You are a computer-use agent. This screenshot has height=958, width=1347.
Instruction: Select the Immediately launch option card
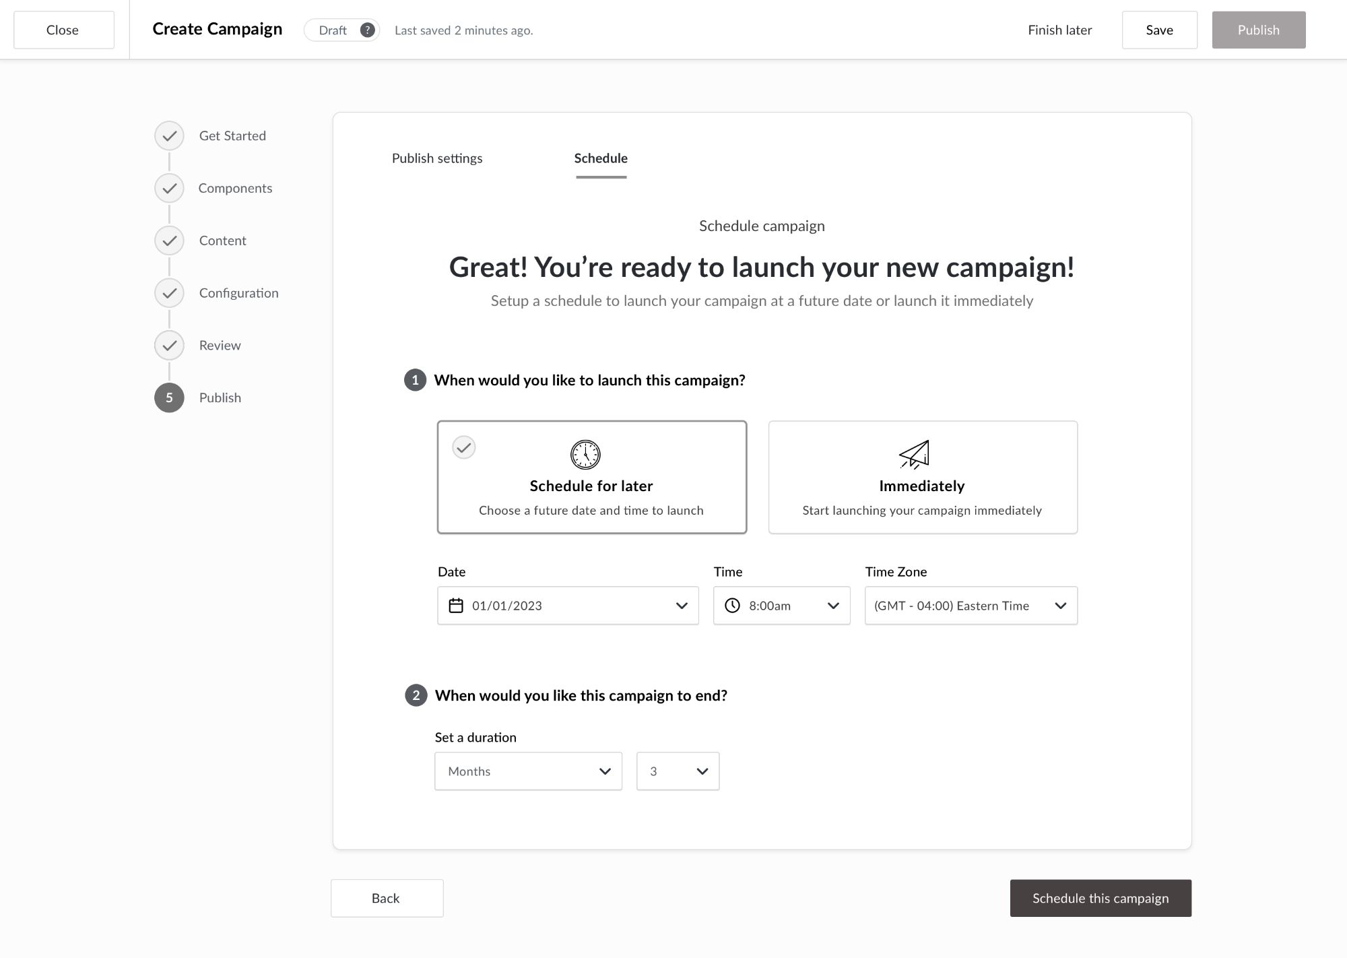[x=922, y=478]
